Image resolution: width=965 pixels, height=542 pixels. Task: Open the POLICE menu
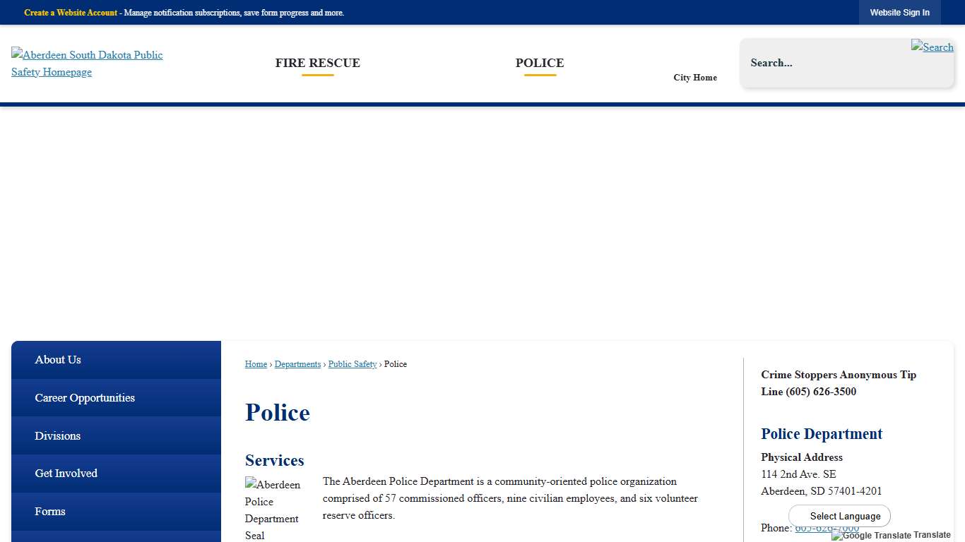pos(540,63)
